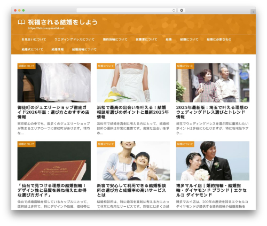267x226 pixels.
Task: Click excerpt starting 埼玉でウェディングドレスを選ぶ際
Action: (x=213, y=128)
